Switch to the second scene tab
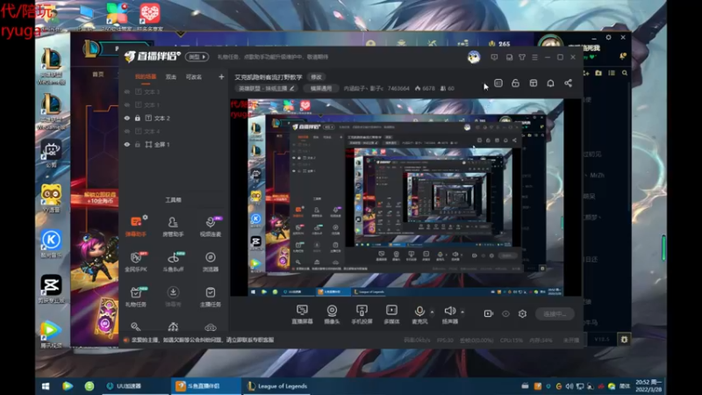Viewport: 702px width, 395px height. pos(171,77)
